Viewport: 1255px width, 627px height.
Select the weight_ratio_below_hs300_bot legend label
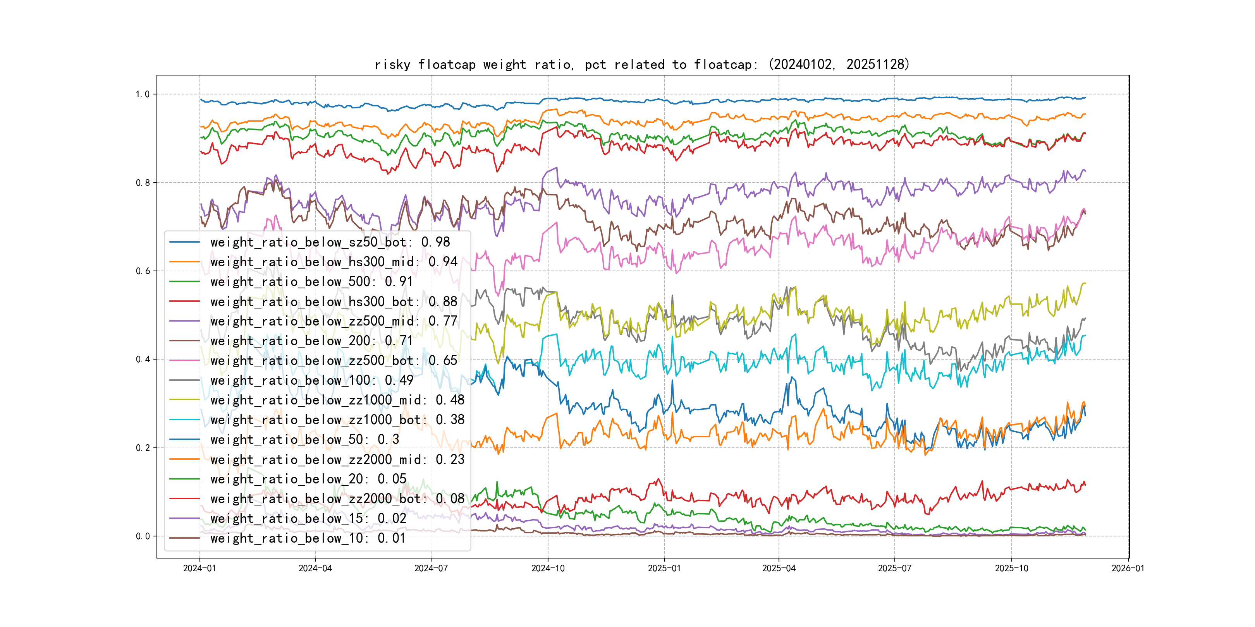click(334, 302)
